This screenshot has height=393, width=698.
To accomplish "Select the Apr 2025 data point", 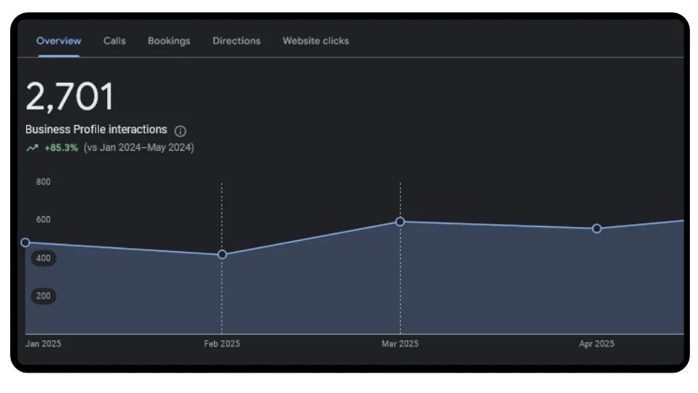I will [x=597, y=229].
